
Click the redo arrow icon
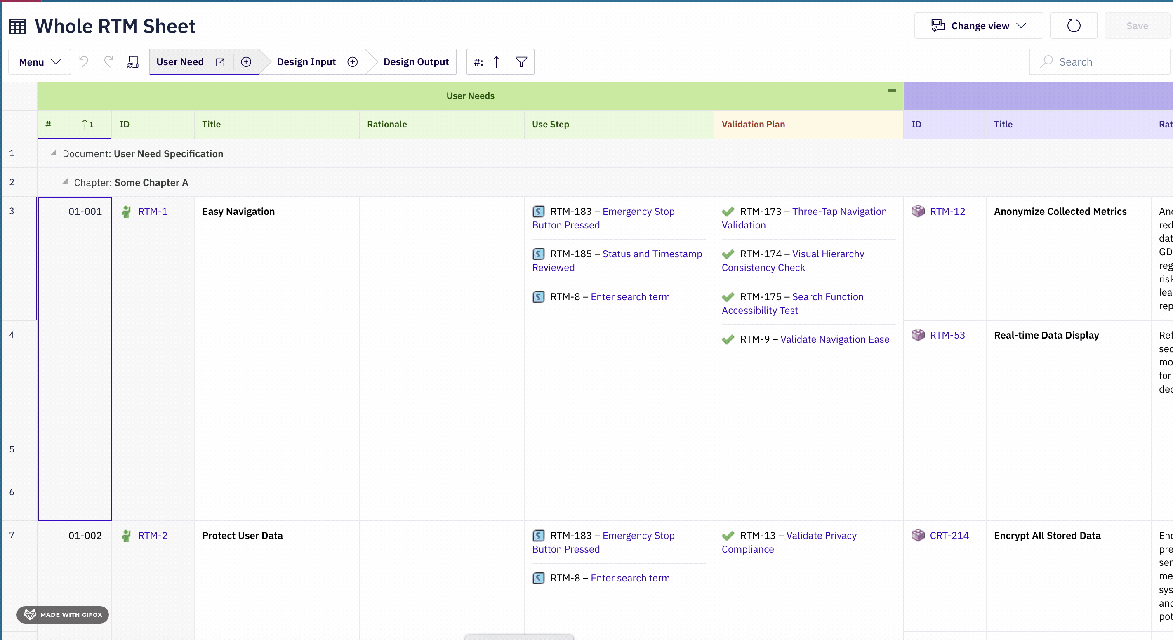click(108, 61)
